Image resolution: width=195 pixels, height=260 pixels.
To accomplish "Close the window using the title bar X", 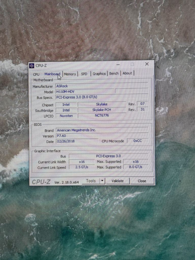I will point(147,64).
